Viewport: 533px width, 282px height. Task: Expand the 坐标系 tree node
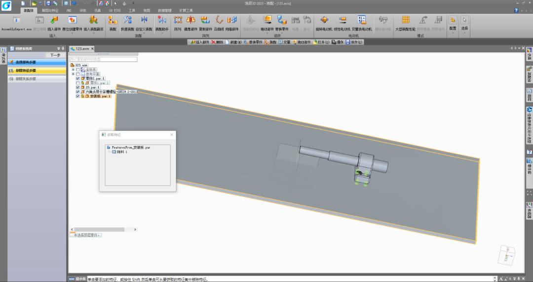coord(73,70)
